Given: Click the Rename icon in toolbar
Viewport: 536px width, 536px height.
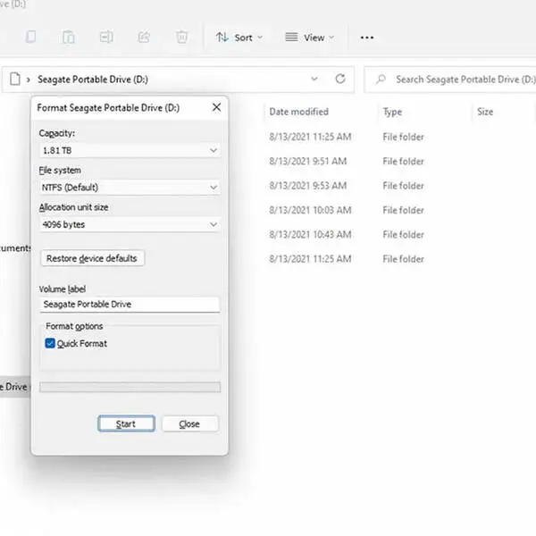Looking at the screenshot, I should point(106,38).
